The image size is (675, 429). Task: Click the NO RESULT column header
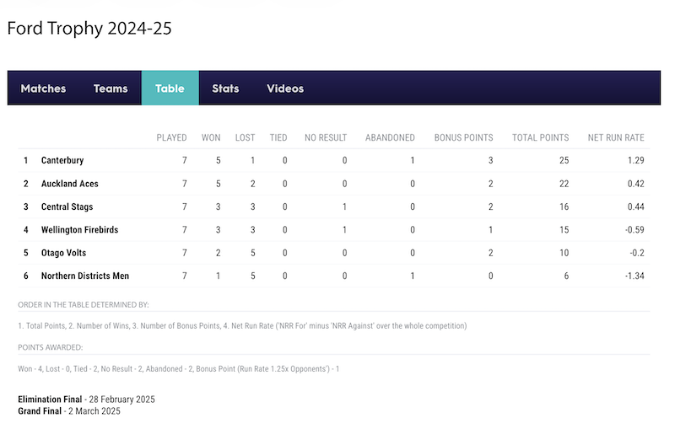click(326, 137)
